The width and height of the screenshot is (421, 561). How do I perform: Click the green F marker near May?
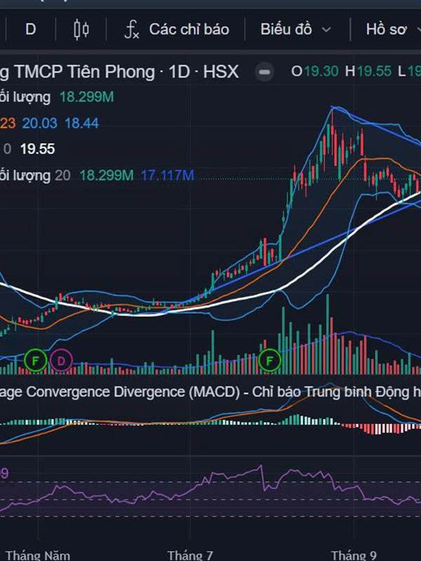click(36, 360)
